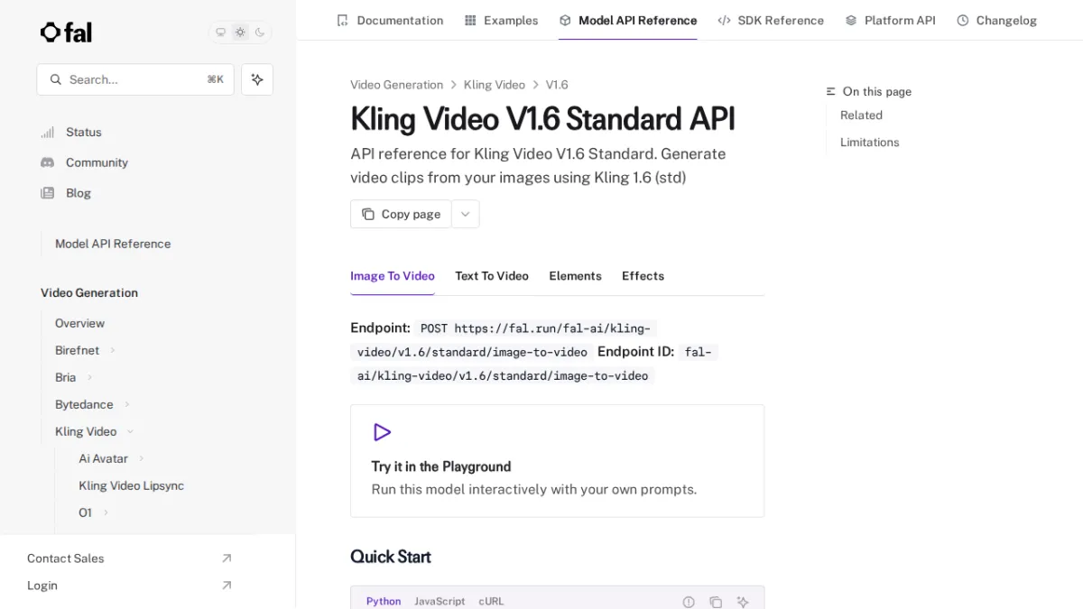Click Contact Sales external arrow icon
The width and height of the screenshot is (1083, 609).
(227, 558)
